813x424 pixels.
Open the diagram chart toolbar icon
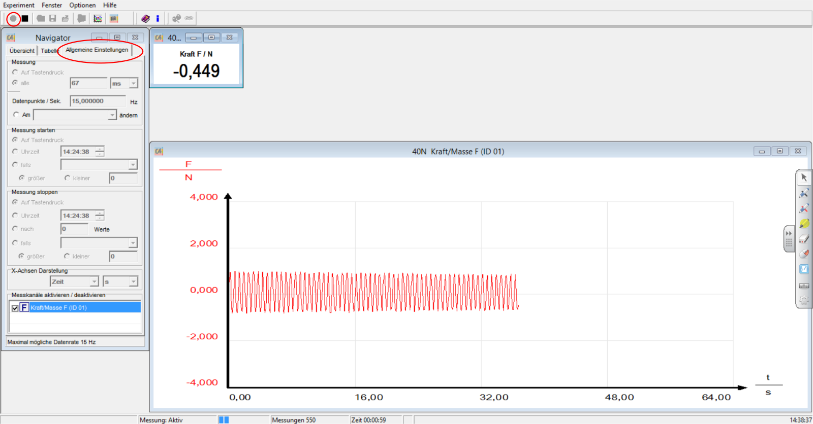[98, 19]
